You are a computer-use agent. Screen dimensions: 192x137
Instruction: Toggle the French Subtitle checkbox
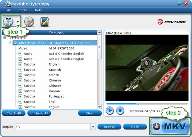(20, 75)
